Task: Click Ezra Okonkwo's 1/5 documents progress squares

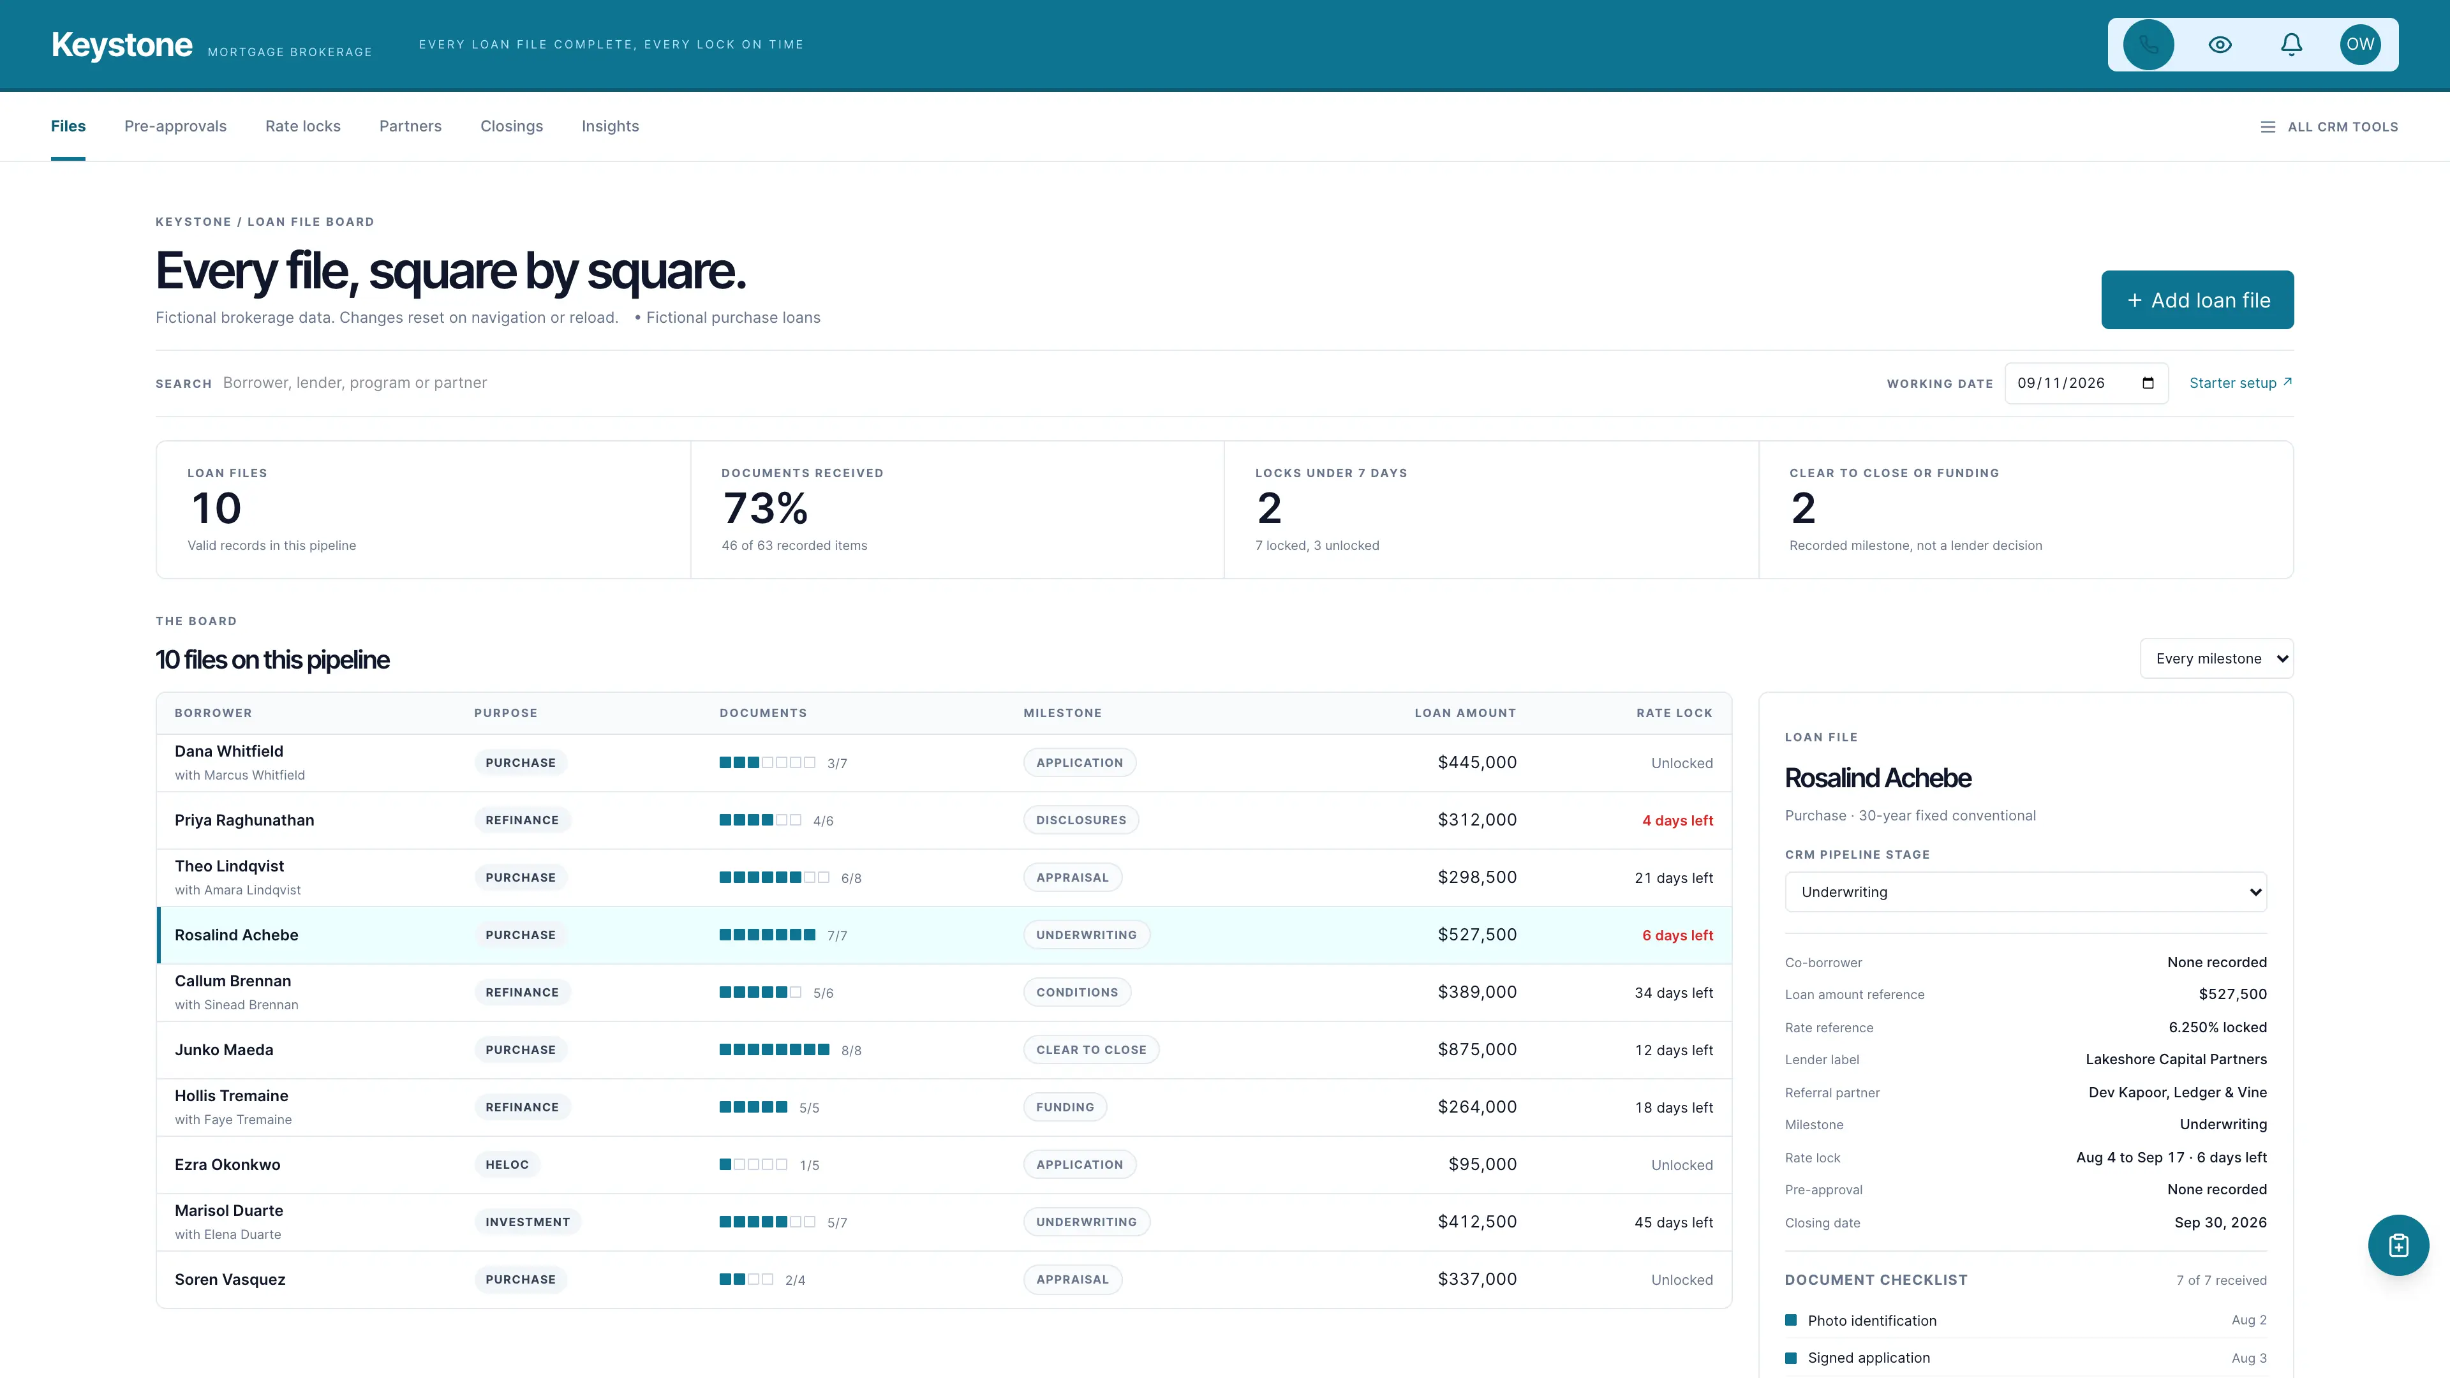Action: pyautogui.click(x=754, y=1164)
